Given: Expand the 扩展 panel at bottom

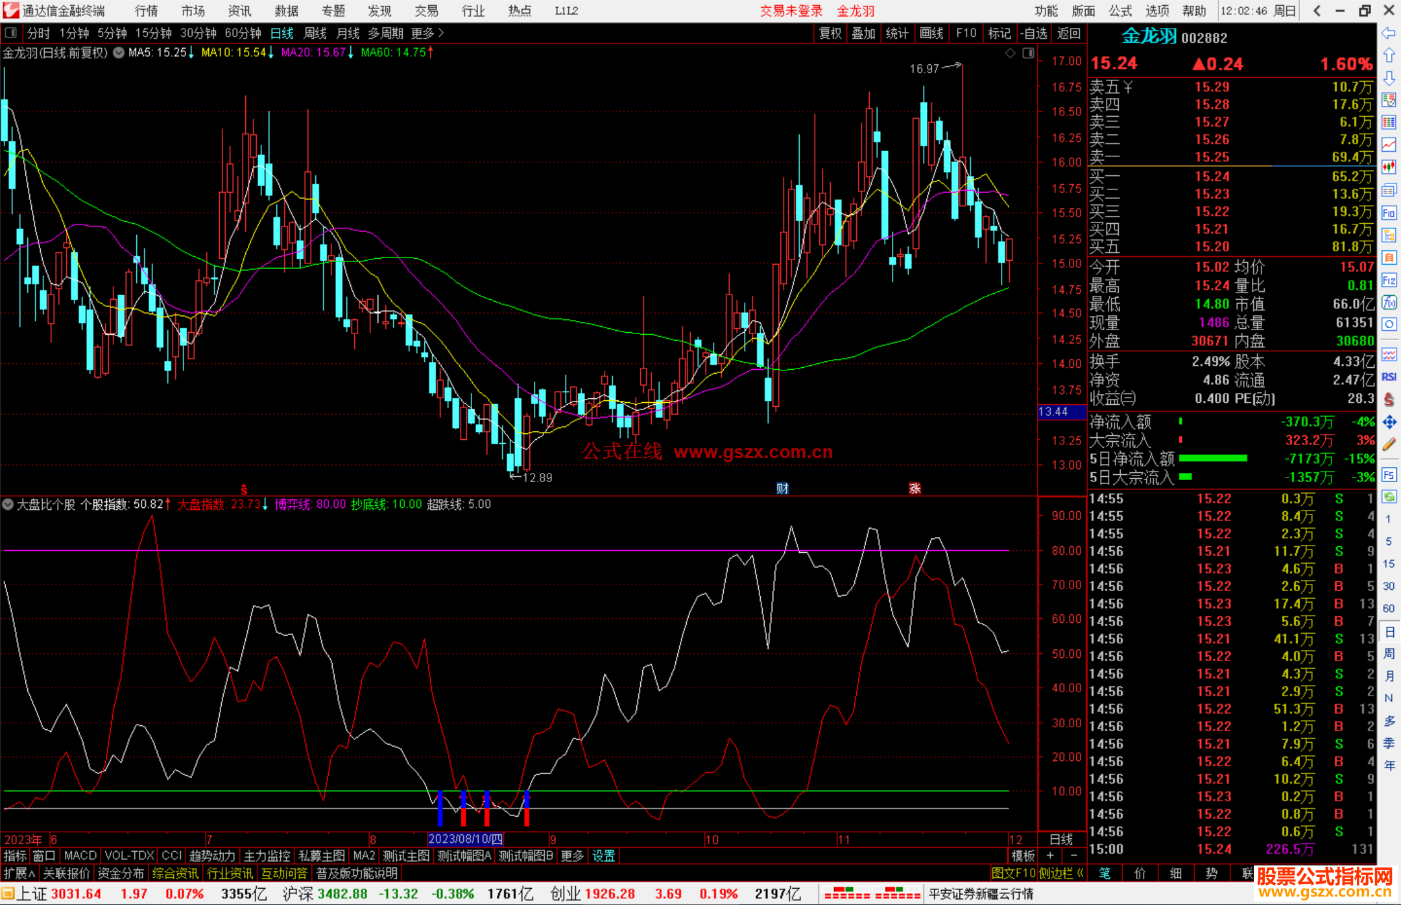Looking at the screenshot, I should coord(19,873).
